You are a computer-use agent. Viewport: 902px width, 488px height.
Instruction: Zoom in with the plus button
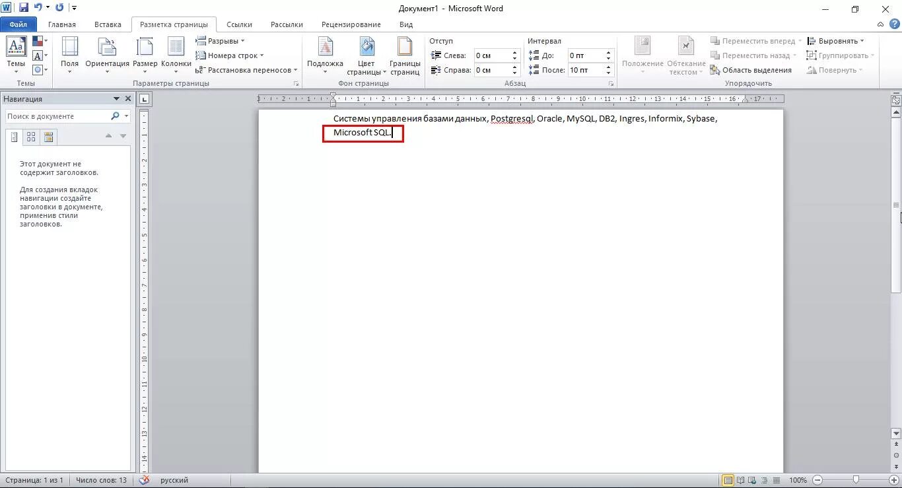coord(894,480)
